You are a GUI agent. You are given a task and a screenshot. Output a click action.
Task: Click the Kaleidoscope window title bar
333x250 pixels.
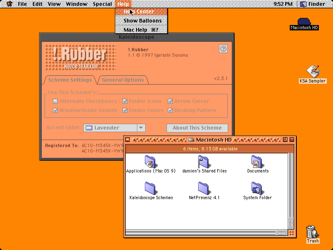tap(137, 37)
